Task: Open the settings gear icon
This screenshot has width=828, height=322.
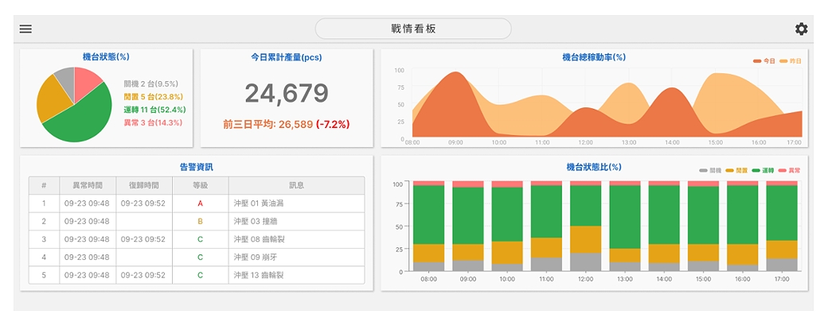Action: click(801, 29)
